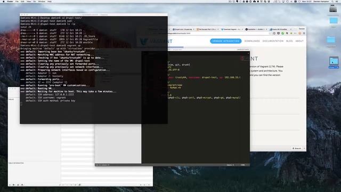The height and width of the screenshot is (192, 341).
Task: Open the File menu
Action: pos(17,1)
